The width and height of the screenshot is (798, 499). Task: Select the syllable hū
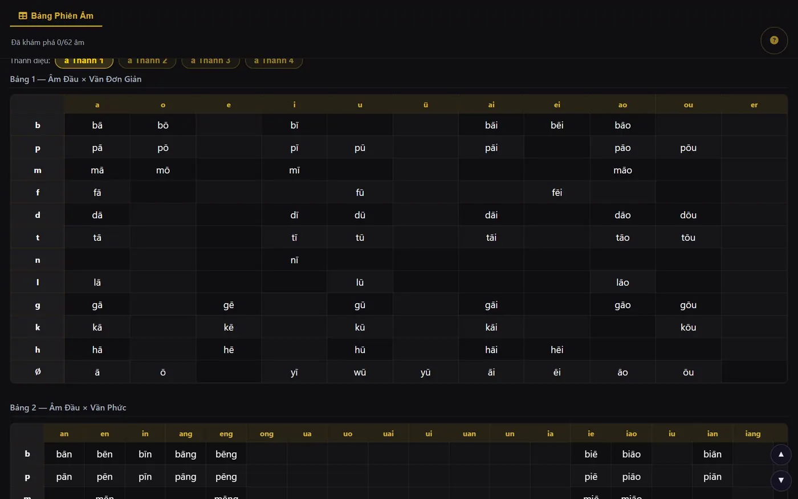[360, 350]
